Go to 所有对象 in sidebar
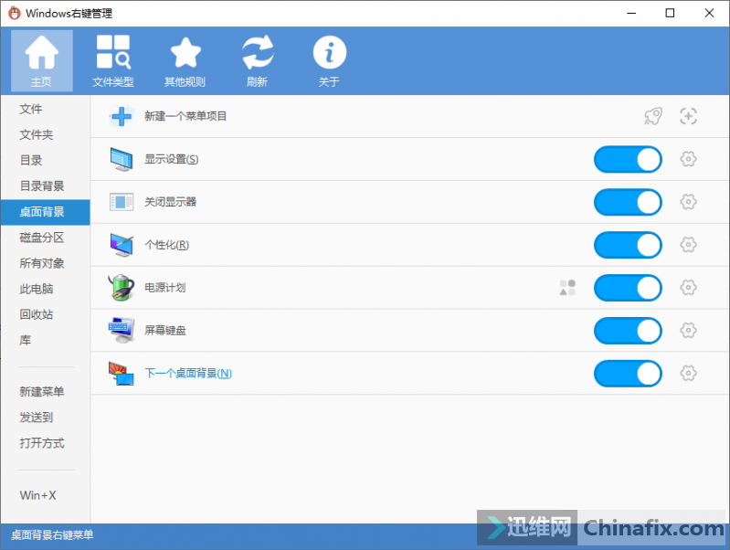730x550 pixels. (45, 263)
